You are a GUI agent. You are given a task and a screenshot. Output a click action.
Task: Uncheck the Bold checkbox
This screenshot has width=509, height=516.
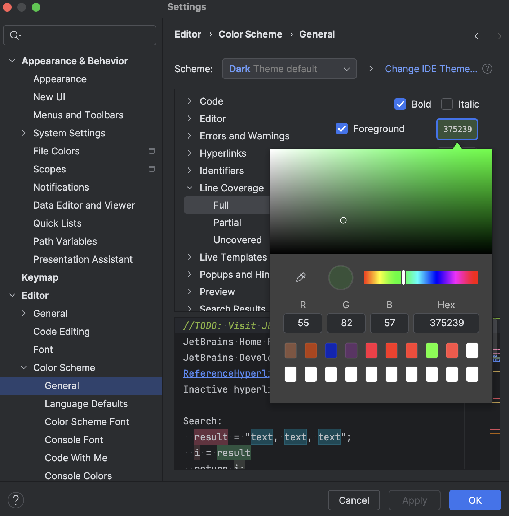pos(400,104)
